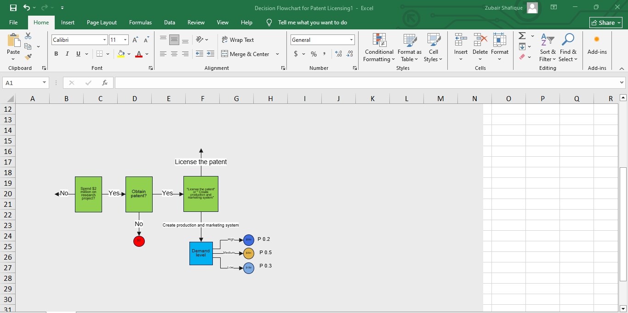Image resolution: width=628 pixels, height=313 pixels.
Task: Click the Name Box showing A1
Action: click(x=22, y=83)
